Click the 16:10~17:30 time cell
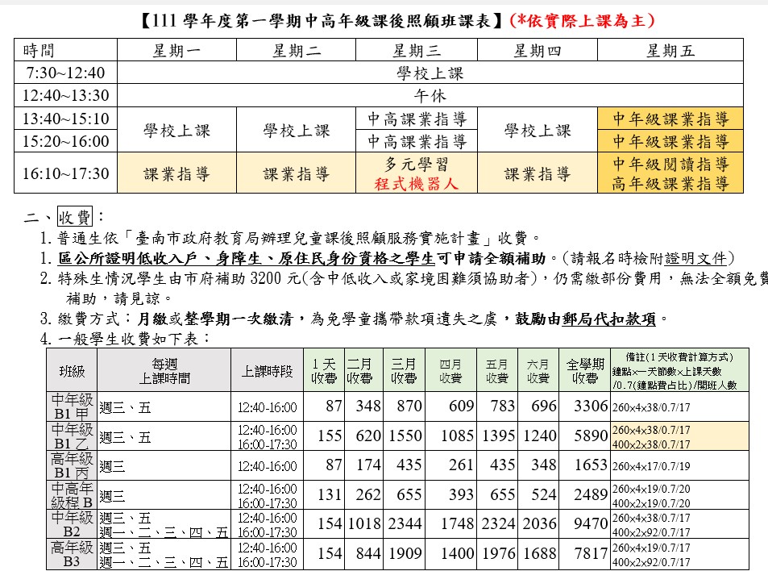 tap(65, 173)
